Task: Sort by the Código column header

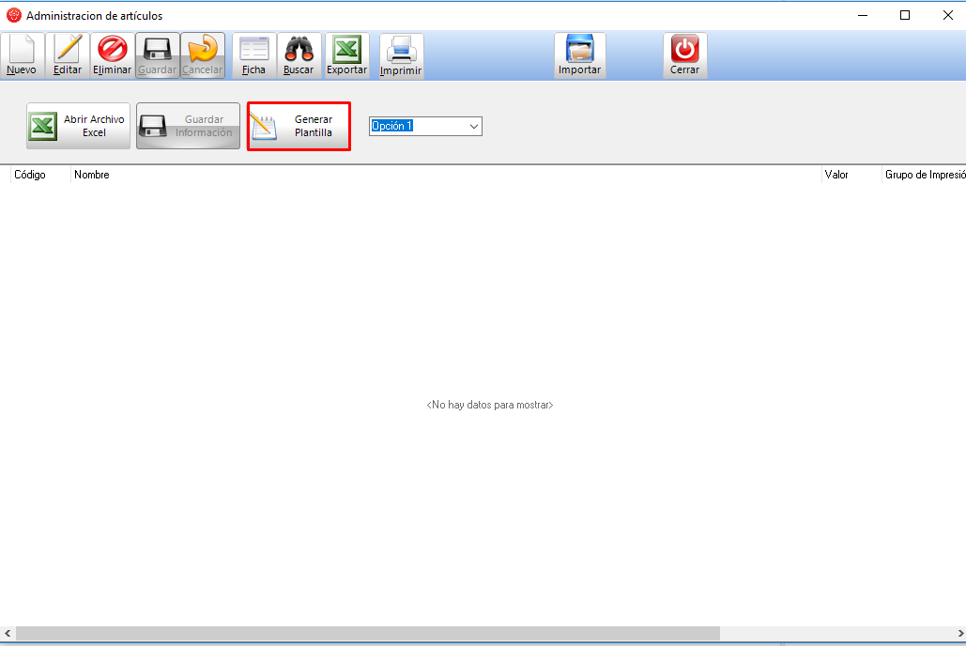Action: pyautogui.click(x=30, y=175)
